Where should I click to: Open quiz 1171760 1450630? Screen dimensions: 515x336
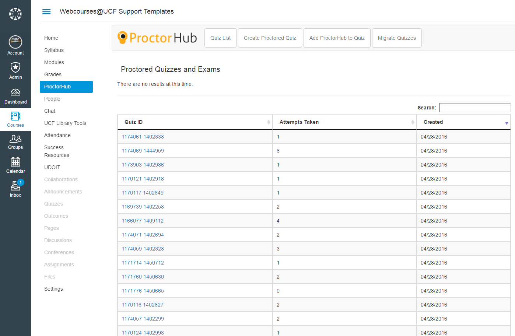pos(143,277)
